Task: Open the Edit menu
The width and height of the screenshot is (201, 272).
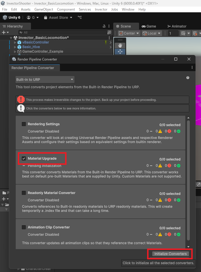Action: [14, 9]
